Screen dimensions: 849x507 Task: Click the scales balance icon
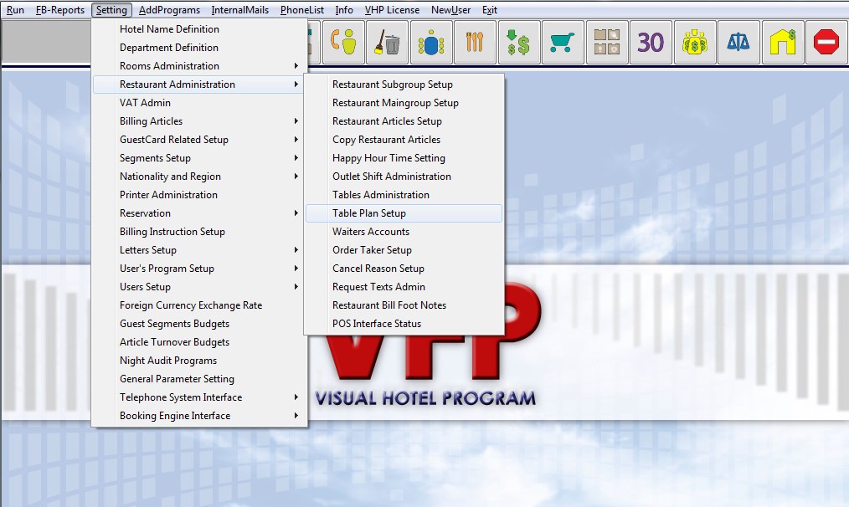coord(738,40)
